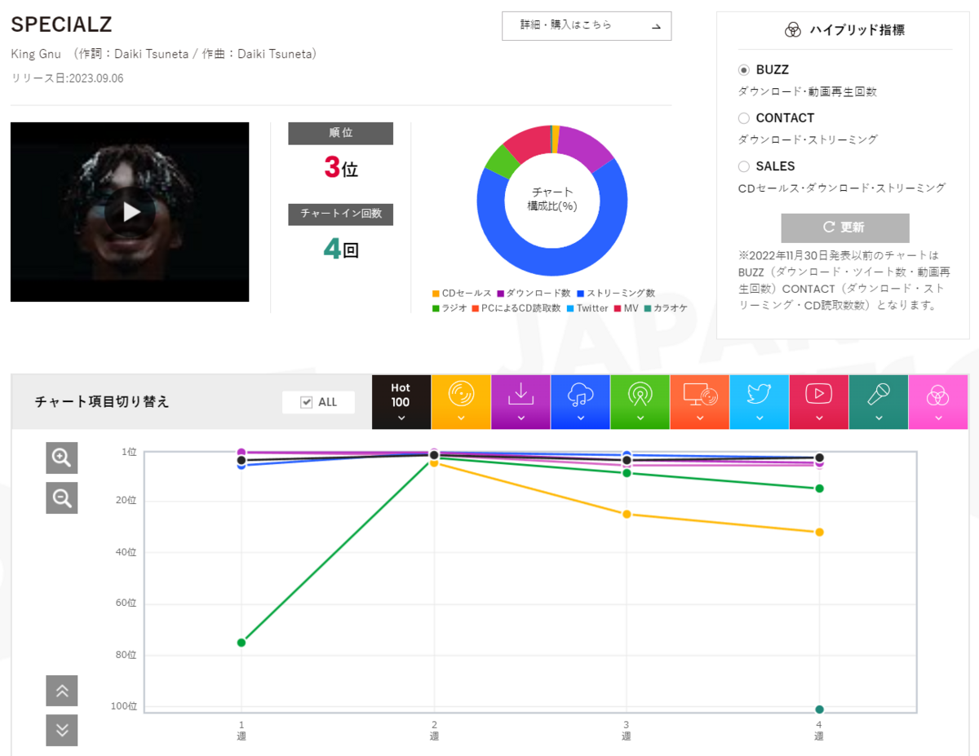Toggle the ALL checkbox
The height and width of the screenshot is (756, 979).
coord(307,402)
